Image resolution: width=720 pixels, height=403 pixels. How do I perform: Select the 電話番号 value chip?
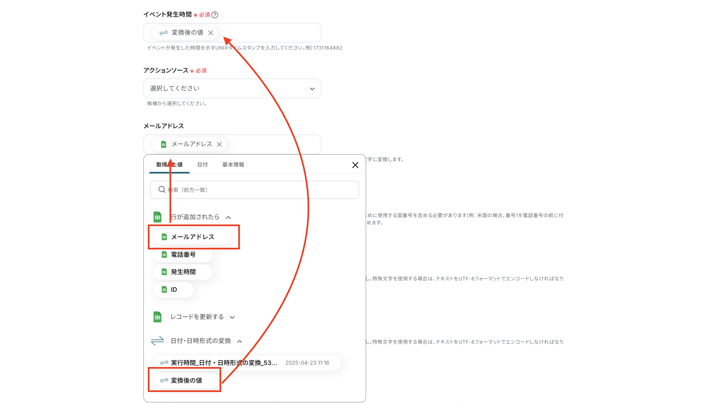click(x=183, y=255)
